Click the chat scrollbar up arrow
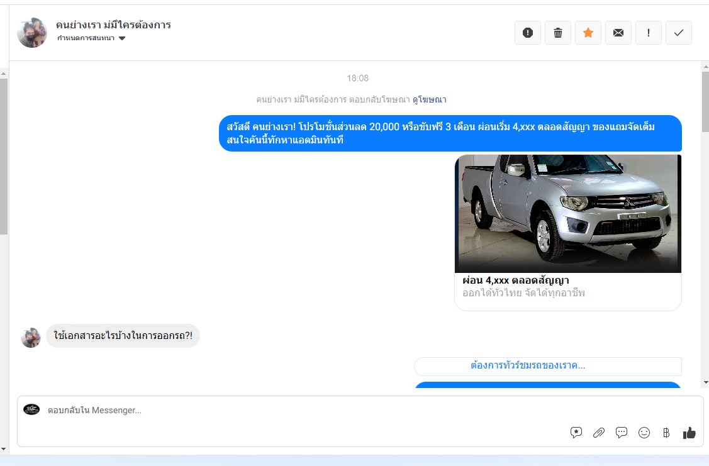Image resolution: width=709 pixels, height=466 pixels. [705, 67]
